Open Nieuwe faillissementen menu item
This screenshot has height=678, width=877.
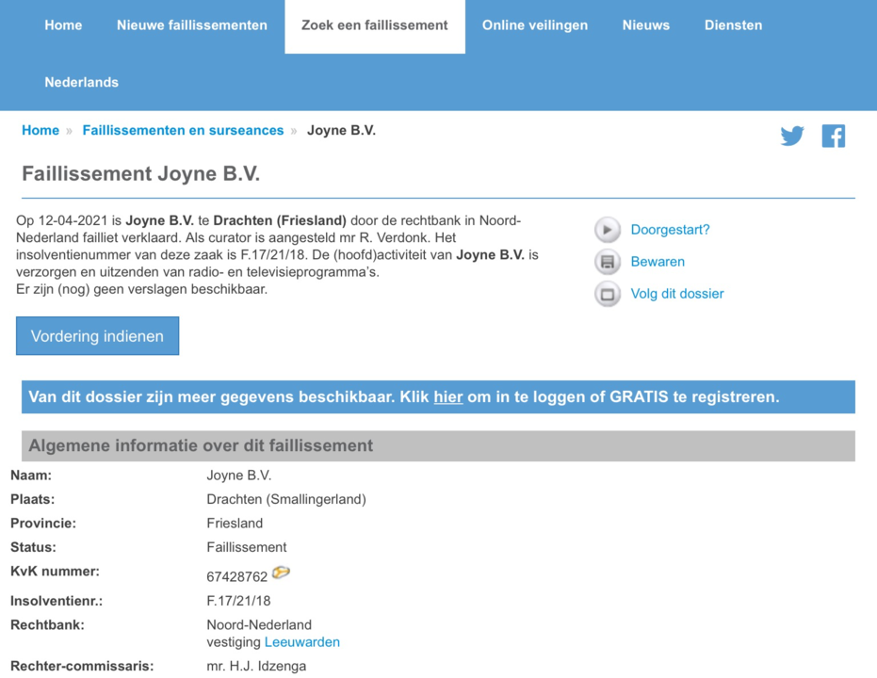192,25
